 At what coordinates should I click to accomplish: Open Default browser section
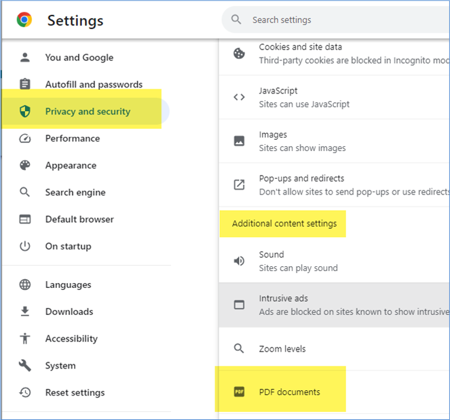pyautogui.click(x=79, y=219)
